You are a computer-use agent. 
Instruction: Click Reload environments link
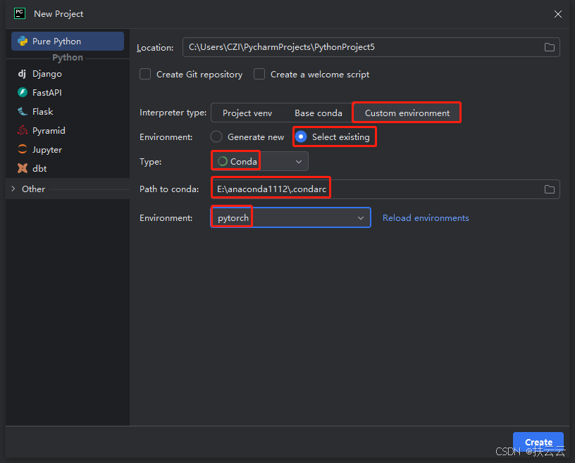(x=426, y=218)
